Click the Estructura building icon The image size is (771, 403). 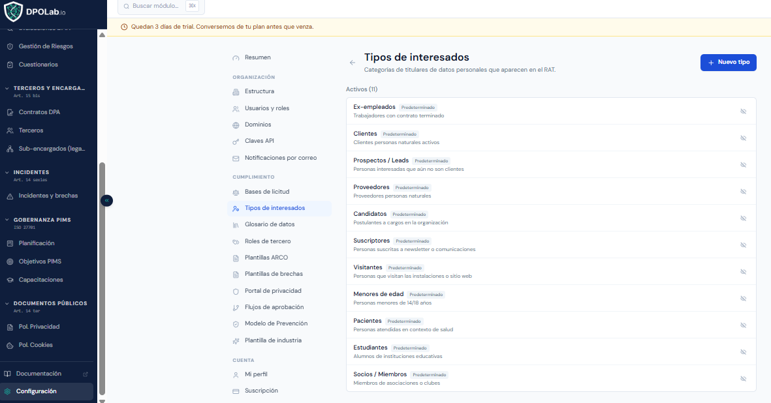[236, 92]
